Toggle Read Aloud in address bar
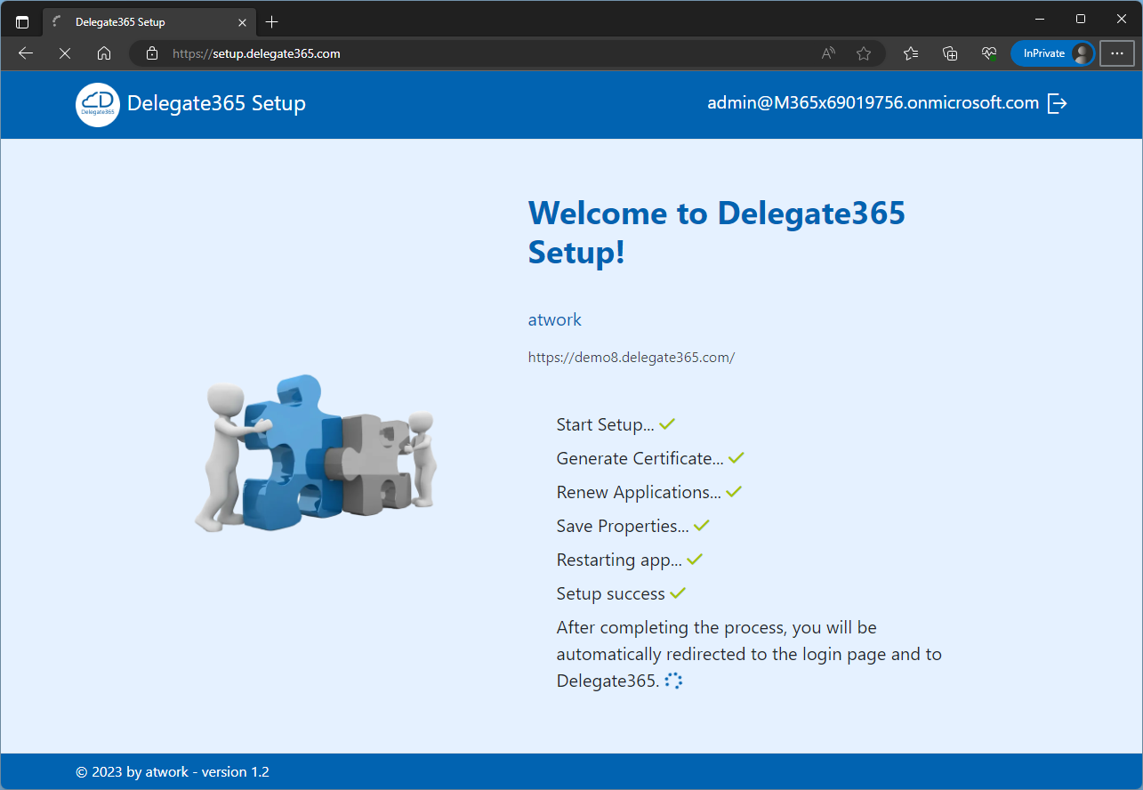Viewport: 1143px width, 790px height. click(x=828, y=53)
